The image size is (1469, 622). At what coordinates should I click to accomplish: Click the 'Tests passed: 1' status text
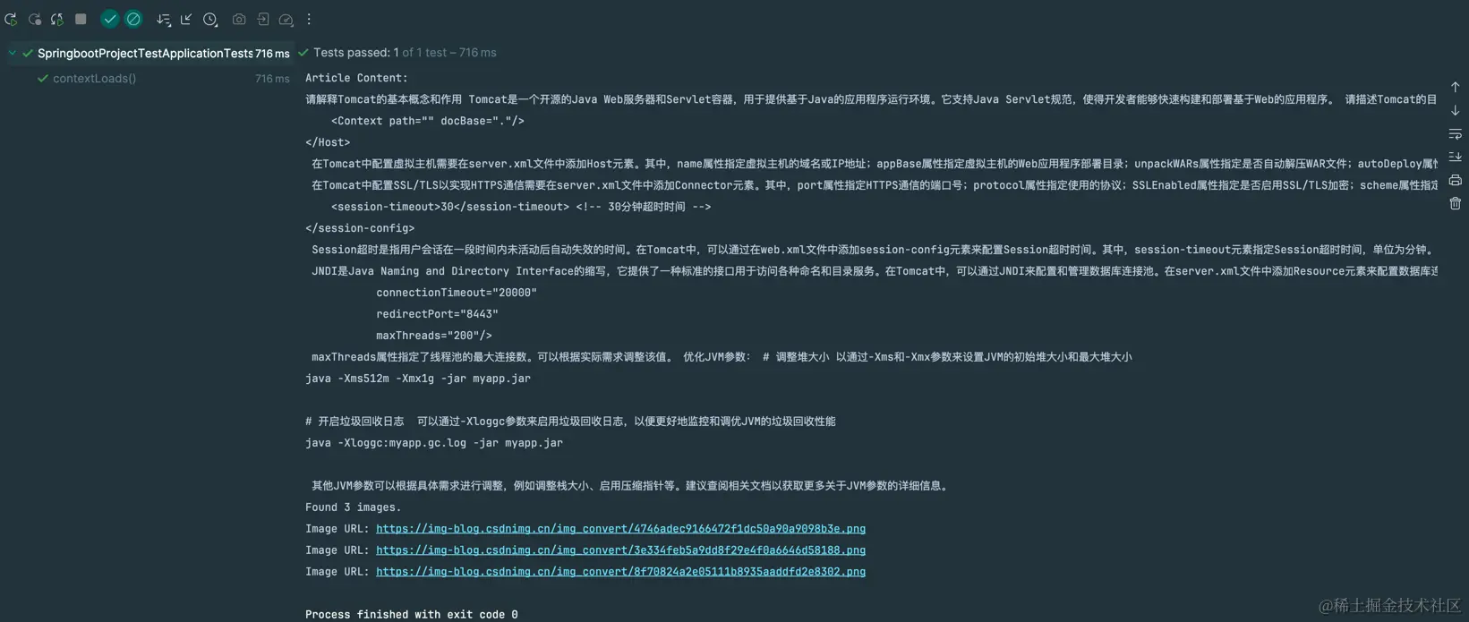(x=355, y=53)
